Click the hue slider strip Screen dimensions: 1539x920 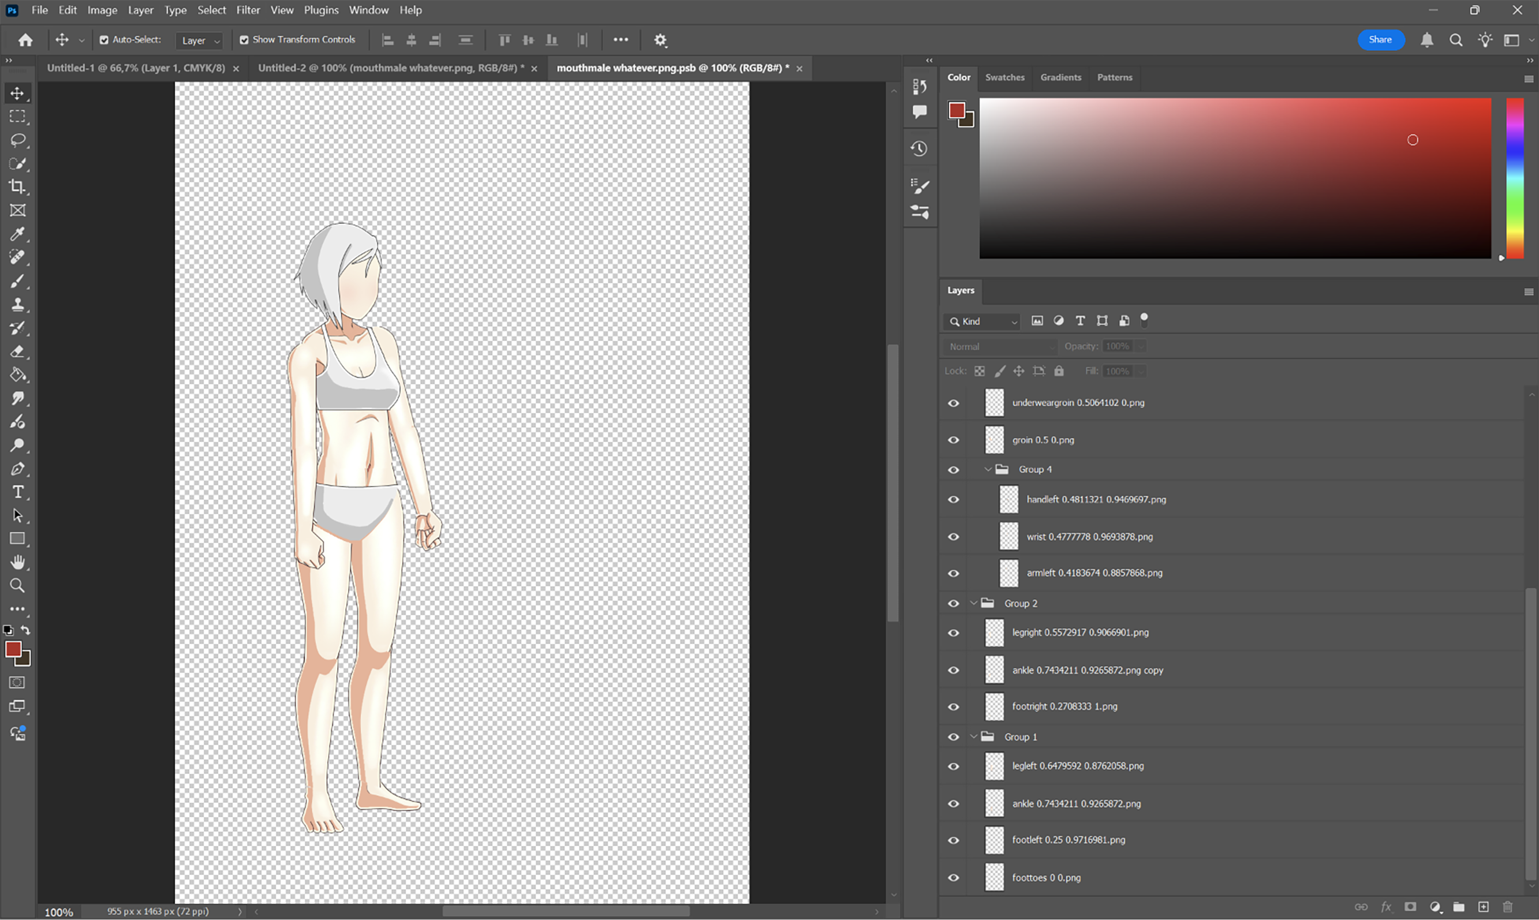click(1515, 178)
